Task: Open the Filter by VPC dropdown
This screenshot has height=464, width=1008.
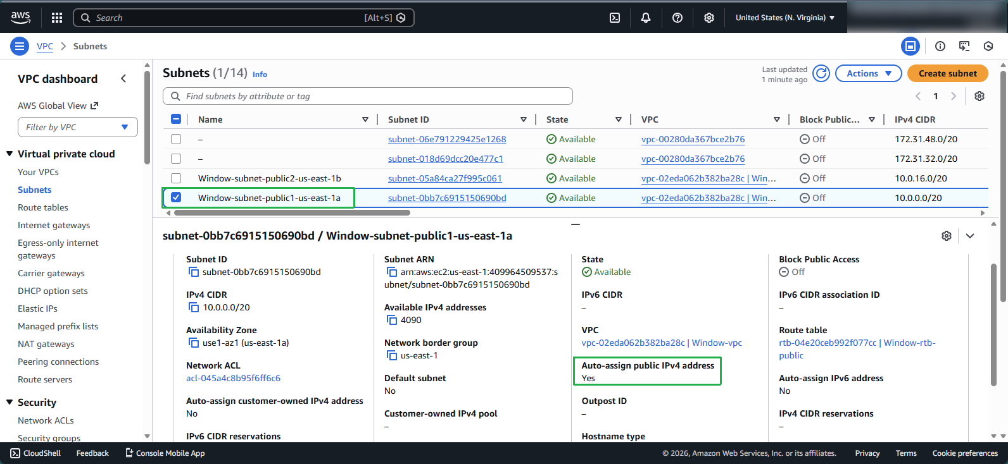Action: (78, 127)
